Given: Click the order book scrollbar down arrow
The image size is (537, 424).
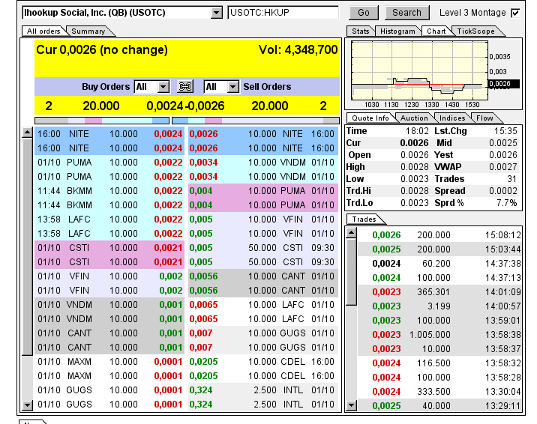Looking at the screenshot, I should [28, 405].
